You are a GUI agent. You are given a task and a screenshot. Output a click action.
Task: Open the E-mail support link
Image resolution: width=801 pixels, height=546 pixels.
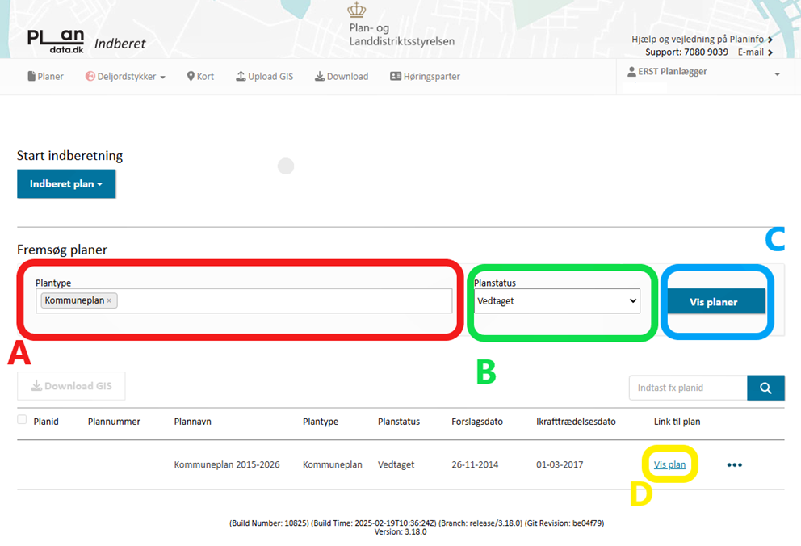[x=754, y=52]
